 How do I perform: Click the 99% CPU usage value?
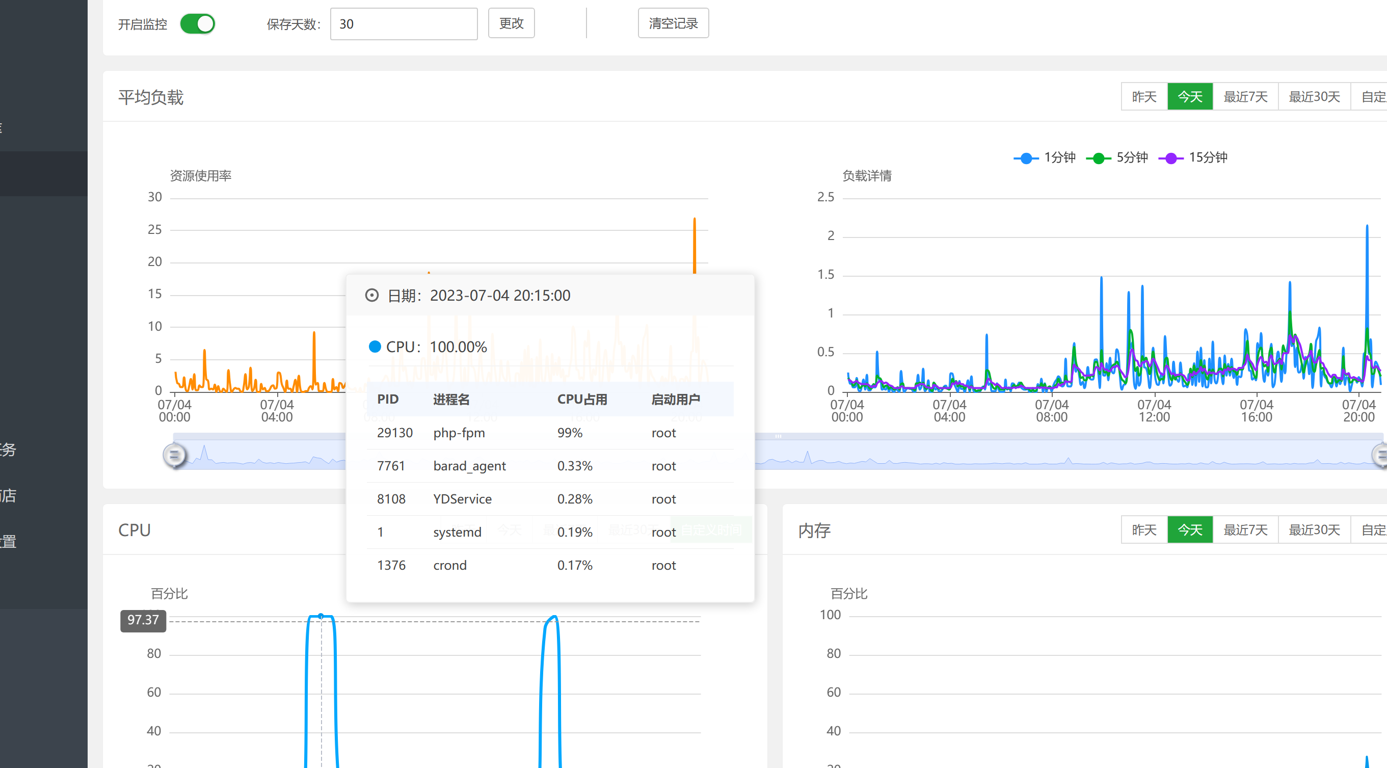click(570, 433)
